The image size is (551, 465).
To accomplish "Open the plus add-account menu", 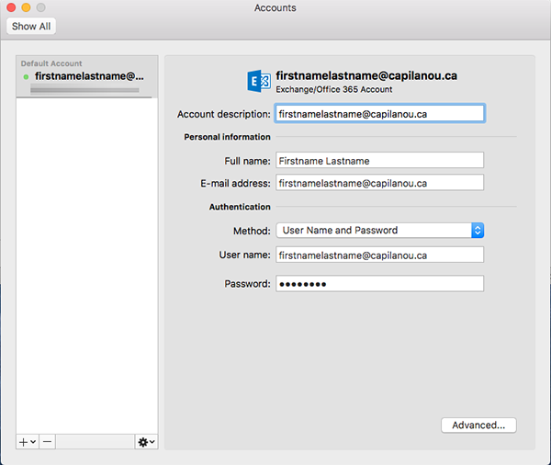I will point(27,442).
